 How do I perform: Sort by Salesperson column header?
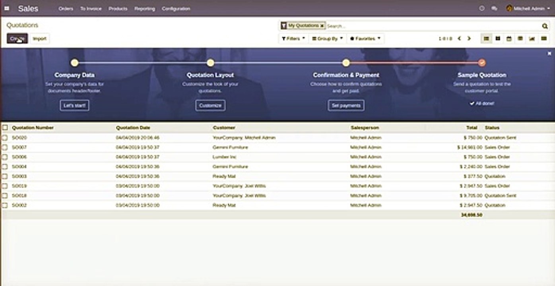pos(364,128)
